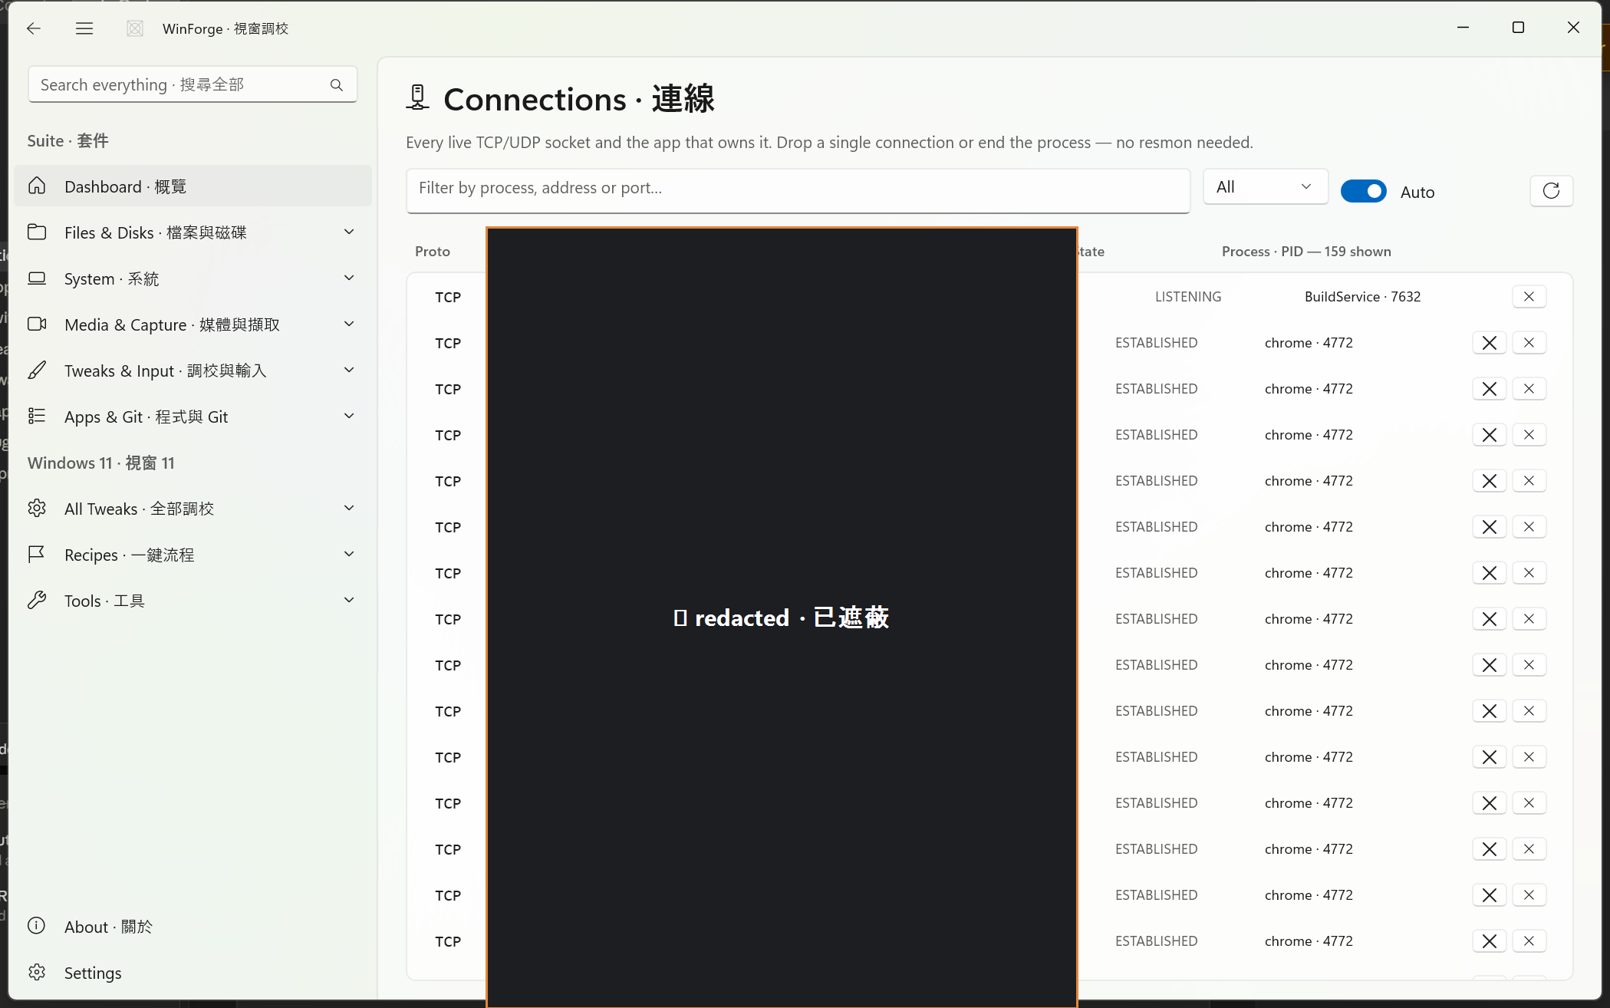This screenshot has width=1610, height=1008.
Task: Focus the Filter by process field
Action: pos(798,190)
